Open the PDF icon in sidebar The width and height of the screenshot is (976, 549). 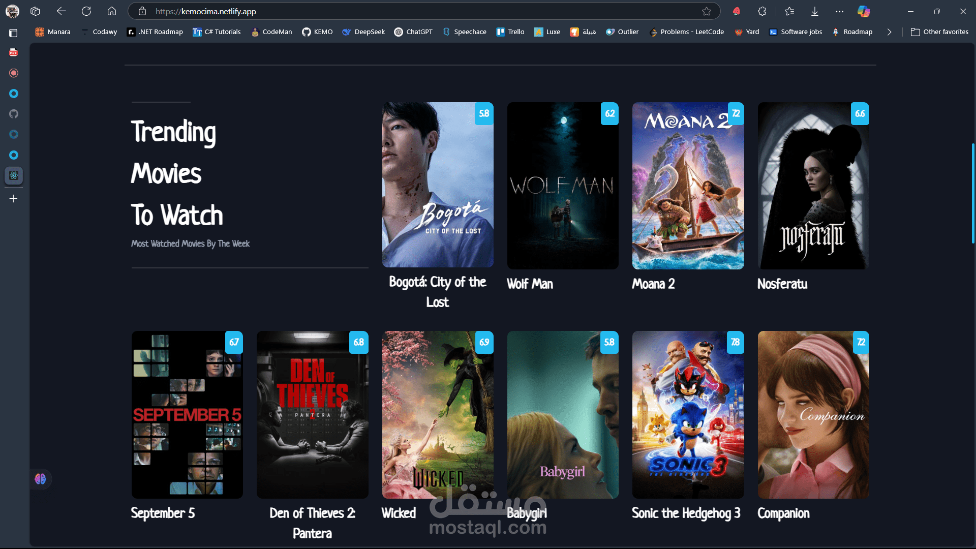14,52
